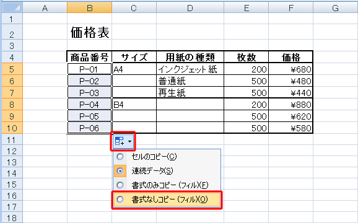This screenshot has height=223, width=358.
Task: Click the A4 size cell
Action: tap(134, 69)
